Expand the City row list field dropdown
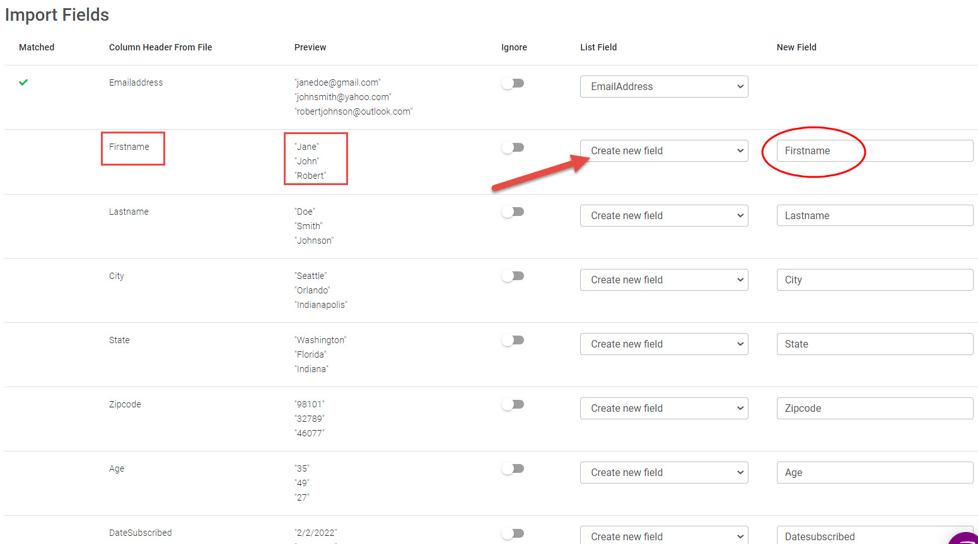Image resolution: width=978 pixels, height=544 pixels. pyautogui.click(x=663, y=280)
